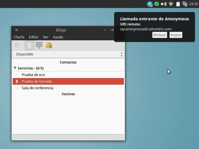The height and width of the screenshot is (149, 199).
Task: Minimize the Ekiga window
Action: click(x=105, y=30)
